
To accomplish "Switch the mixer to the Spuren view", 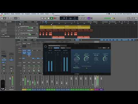I will 77,40.
